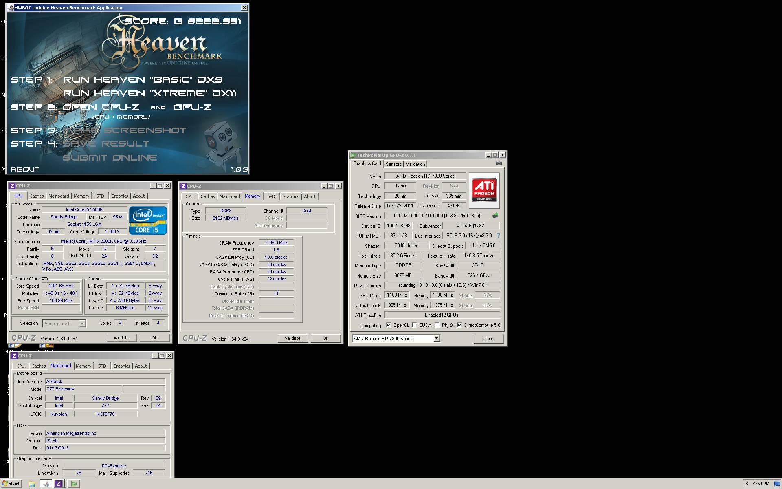The height and width of the screenshot is (489, 782).
Task: Click the Memory Size 3072 MB field
Action: (403, 276)
